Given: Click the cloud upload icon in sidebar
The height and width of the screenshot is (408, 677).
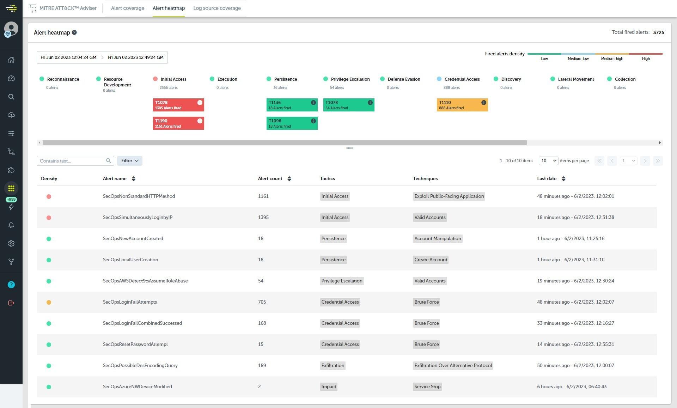Looking at the screenshot, I should tap(11, 115).
